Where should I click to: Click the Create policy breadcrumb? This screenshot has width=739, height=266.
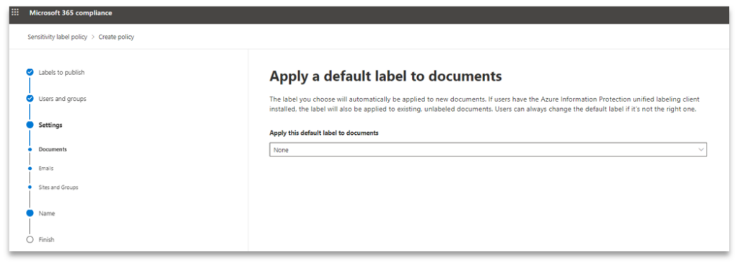point(116,37)
